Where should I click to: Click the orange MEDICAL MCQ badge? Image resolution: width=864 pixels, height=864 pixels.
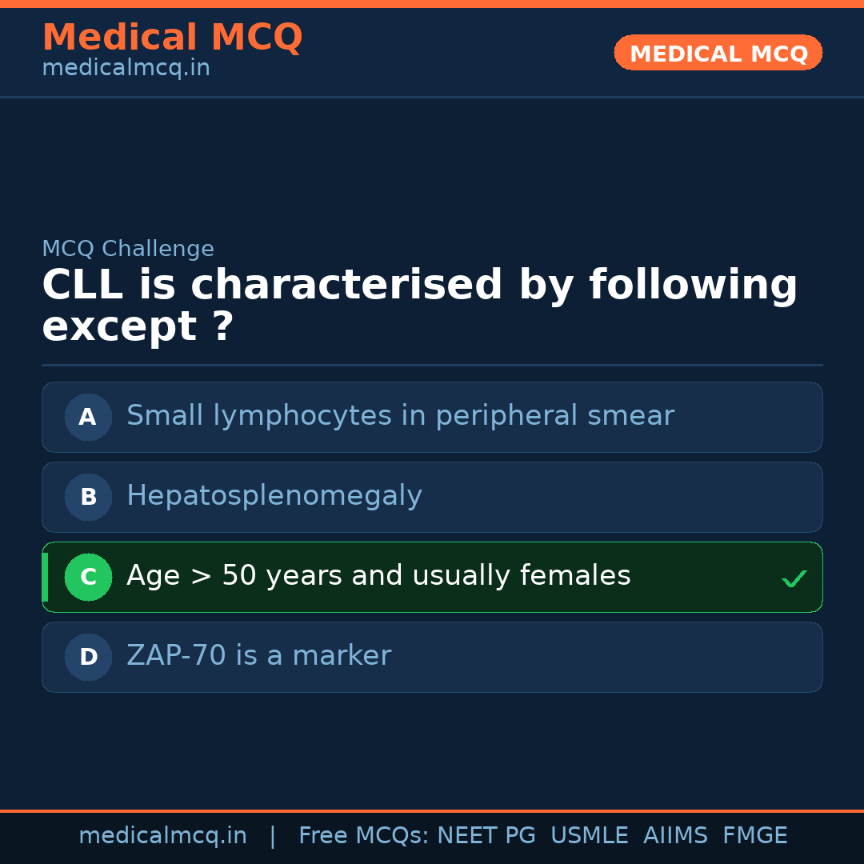pos(718,54)
